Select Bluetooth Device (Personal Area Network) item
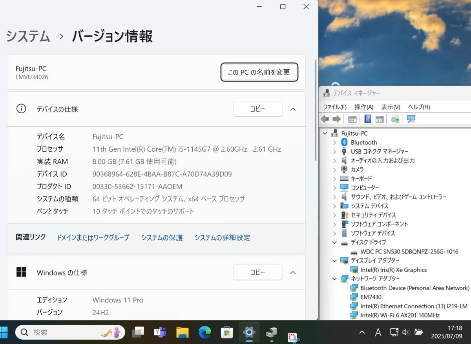 tap(415, 288)
